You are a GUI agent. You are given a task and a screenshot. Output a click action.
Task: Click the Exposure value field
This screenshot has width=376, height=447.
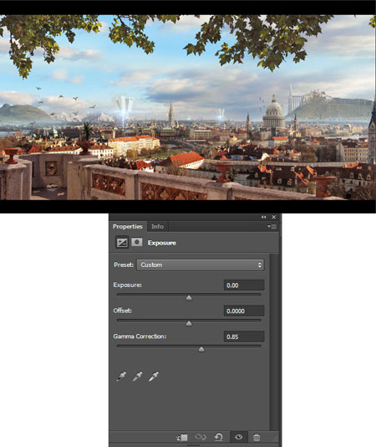[x=244, y=285]
